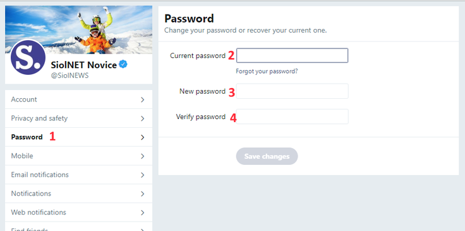This screenshot has width=465, height=231.
Task: Click the arrow icon beside Notifications
Action: 143,194
